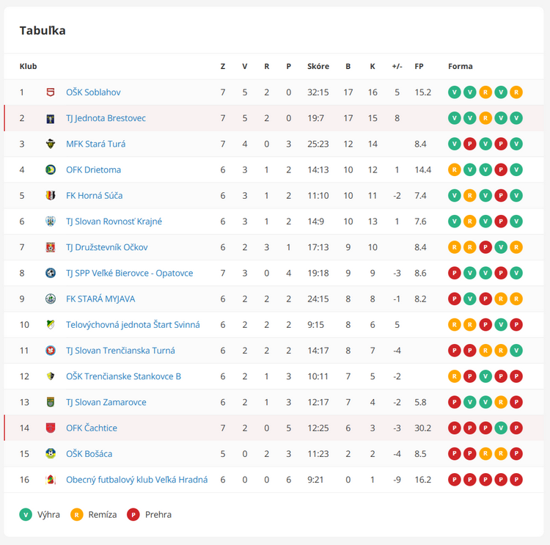Click the TJ Družstevník Očkov club crest
This screenshot has height=545, width=550.
pos(50,247)
